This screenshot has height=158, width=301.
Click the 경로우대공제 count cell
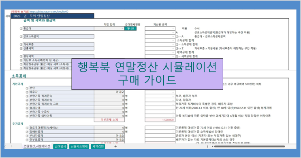109,128
